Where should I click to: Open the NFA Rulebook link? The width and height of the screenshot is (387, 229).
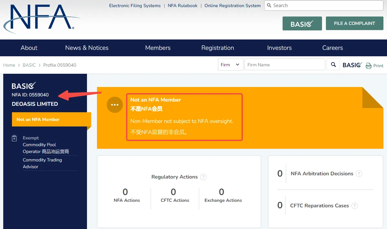click(182, 5)
